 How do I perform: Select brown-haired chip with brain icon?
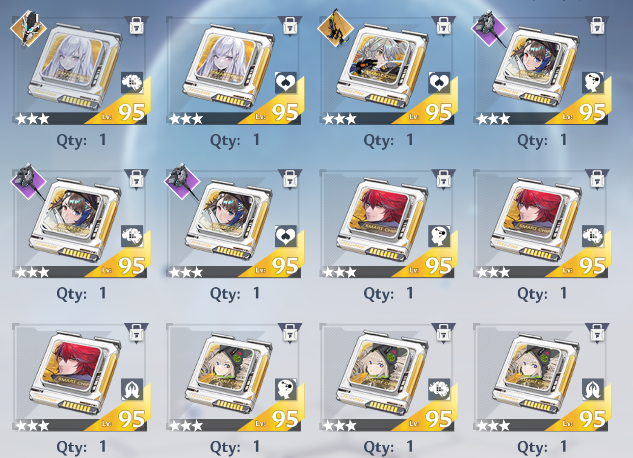coord(80,224)
